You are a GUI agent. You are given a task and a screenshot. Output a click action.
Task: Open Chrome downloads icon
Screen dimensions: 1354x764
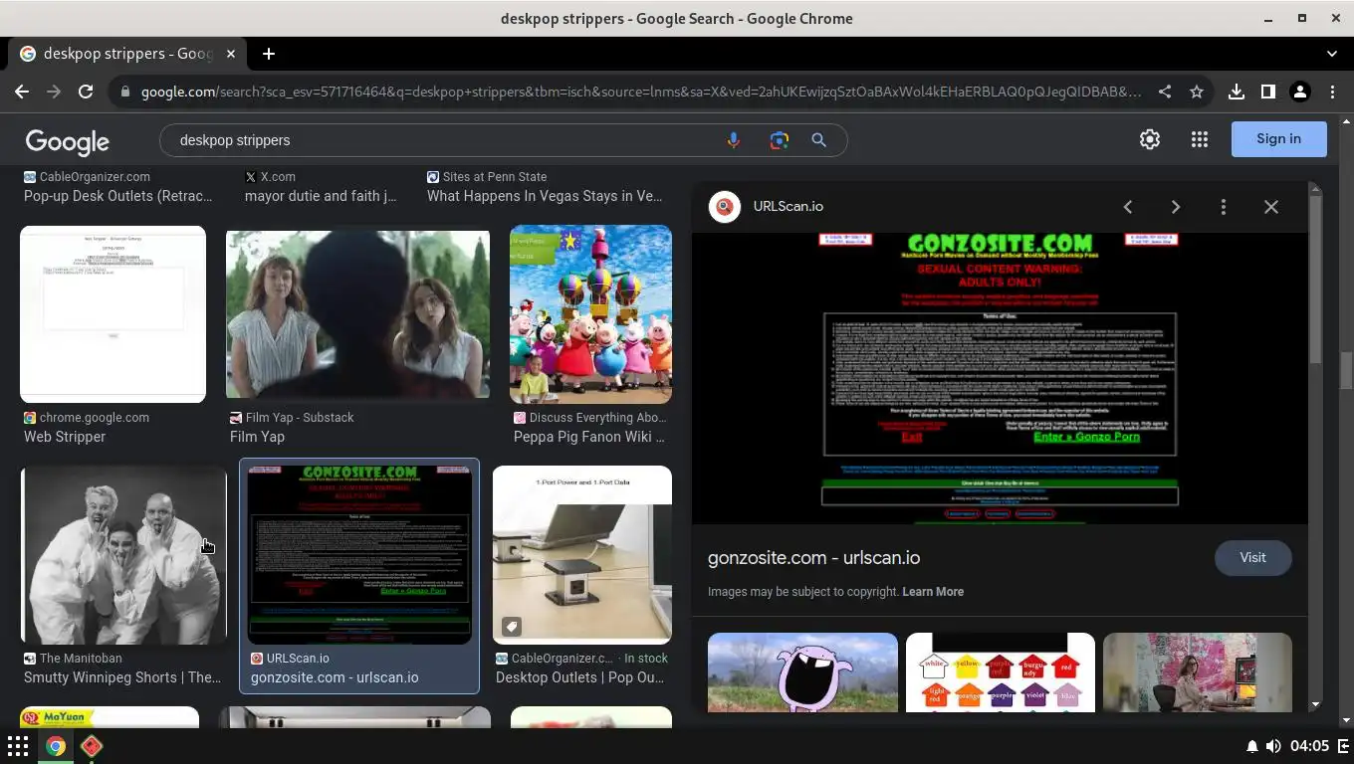point(1236,92)
